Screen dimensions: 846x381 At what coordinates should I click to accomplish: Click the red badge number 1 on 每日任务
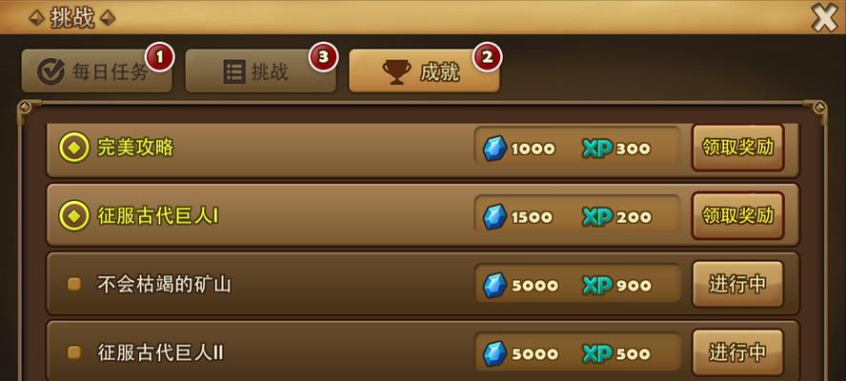pyautogui.click(x=159, y=57)
